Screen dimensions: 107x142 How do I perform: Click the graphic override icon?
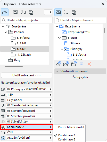(3, 116)
